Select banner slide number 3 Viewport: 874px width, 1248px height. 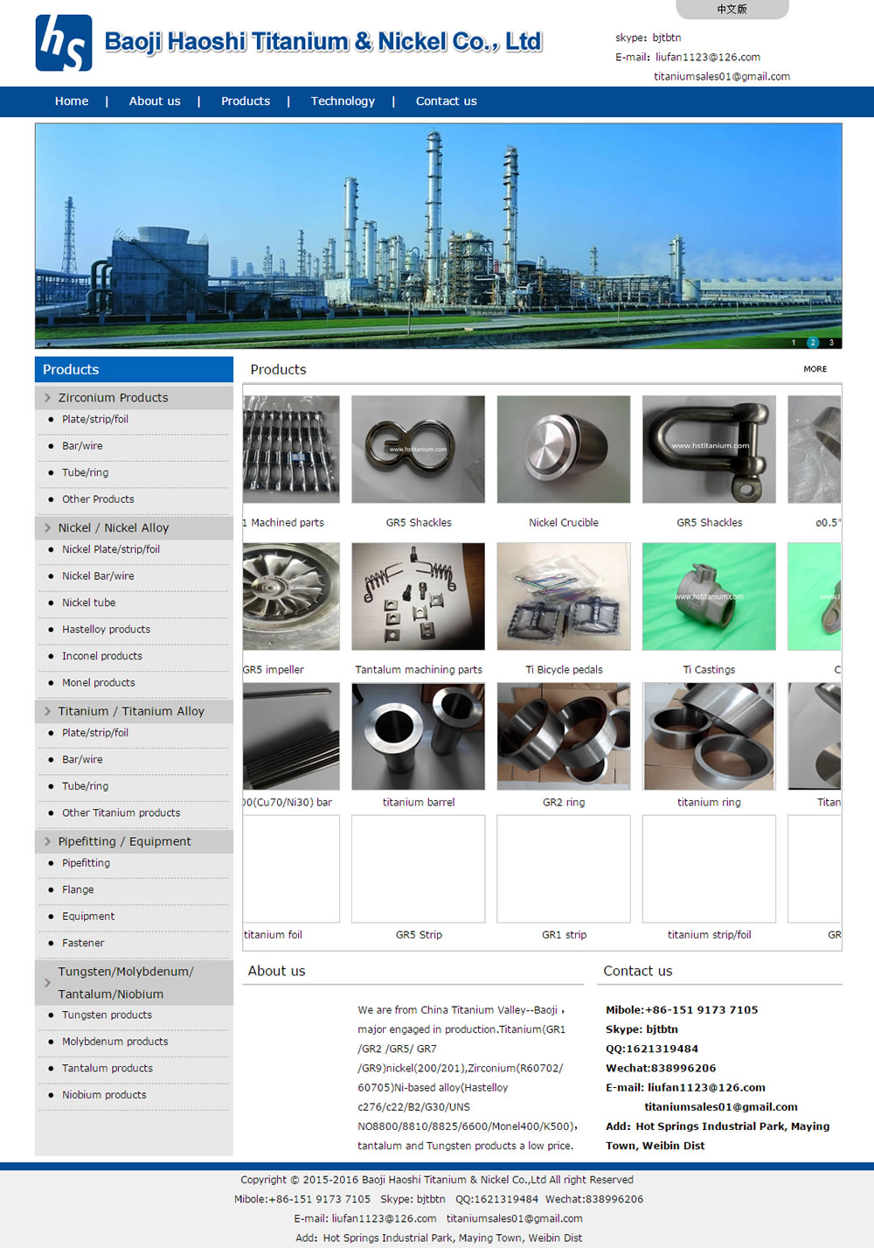(831, 343)
